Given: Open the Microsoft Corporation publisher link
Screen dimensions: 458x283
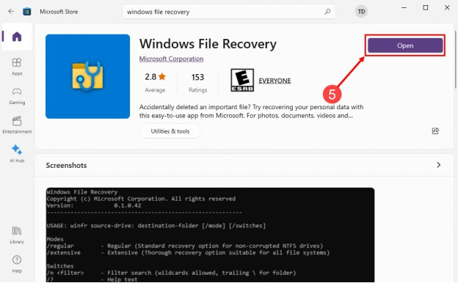Looking at the screenshot, I should point(171,59).
